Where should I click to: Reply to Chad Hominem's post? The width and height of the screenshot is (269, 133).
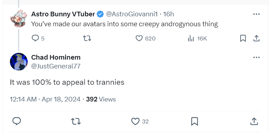(17, 121)
